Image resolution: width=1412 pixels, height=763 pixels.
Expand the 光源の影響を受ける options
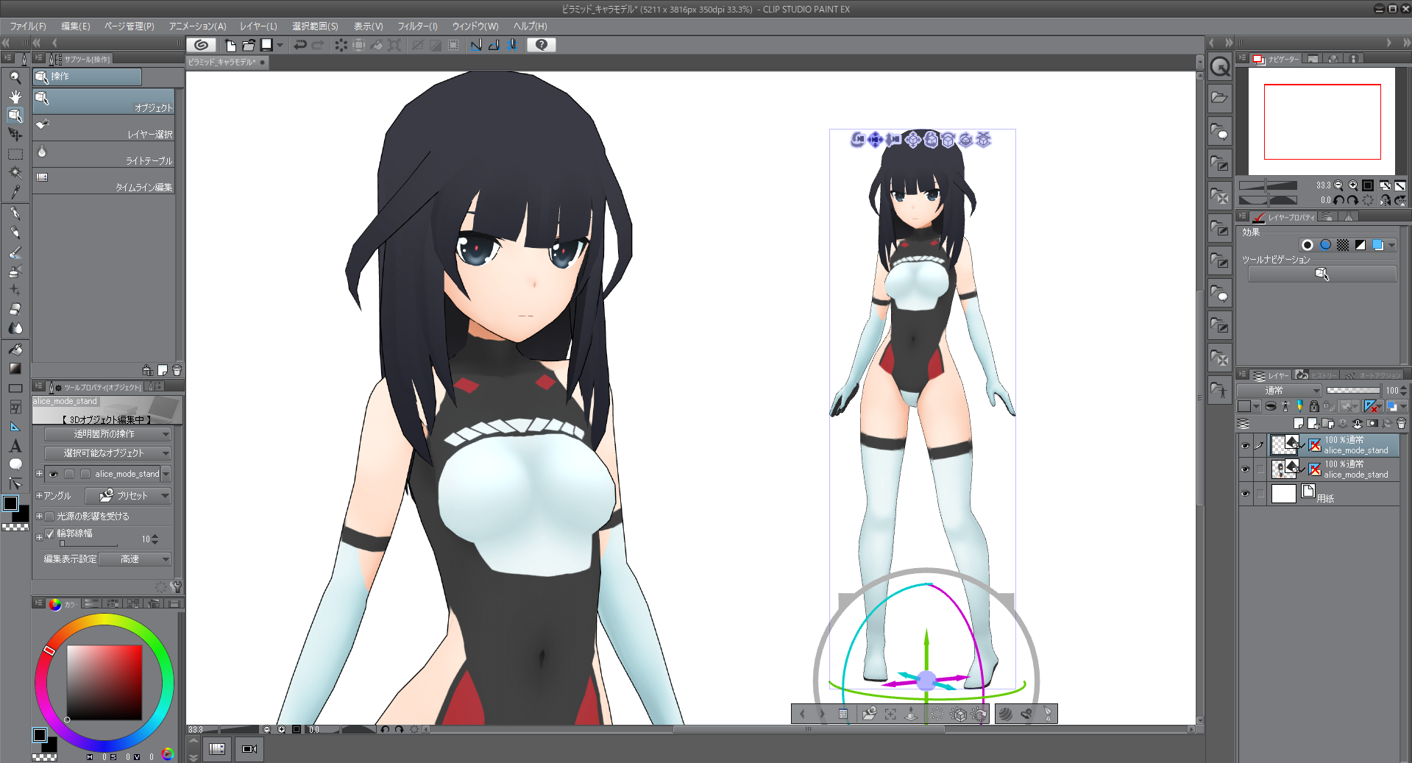pos(39,517)
